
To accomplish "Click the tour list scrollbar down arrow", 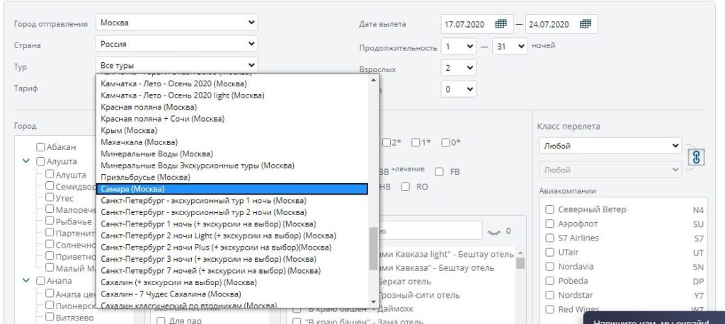I will coord(374,303).
